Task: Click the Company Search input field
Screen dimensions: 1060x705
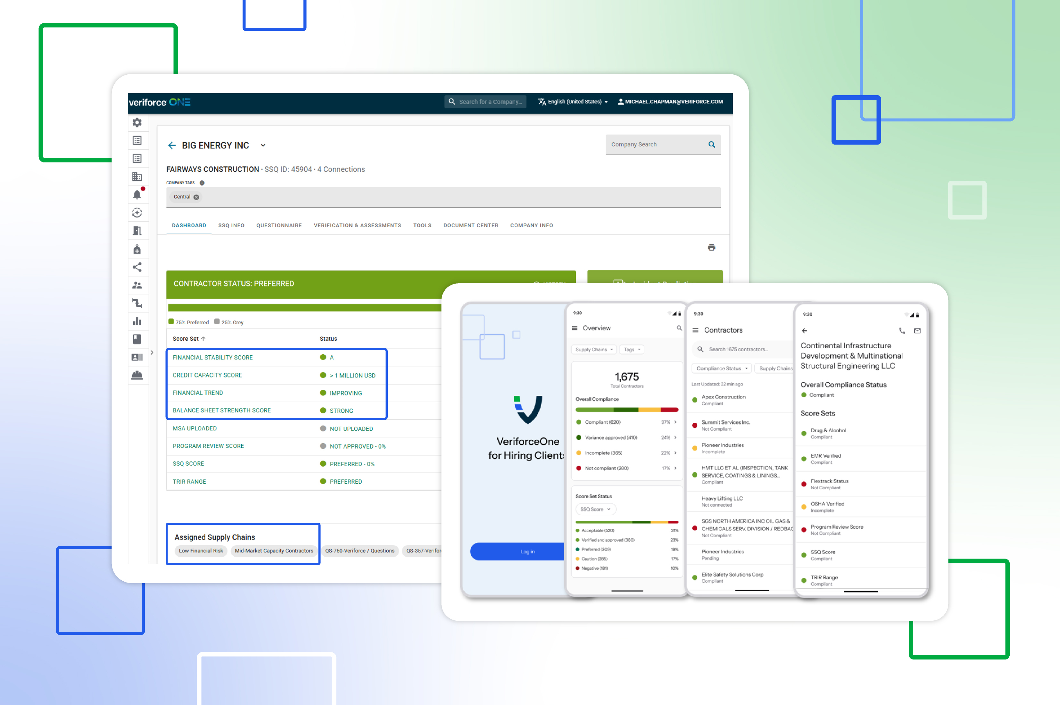Action: click(x=663, y=144)
